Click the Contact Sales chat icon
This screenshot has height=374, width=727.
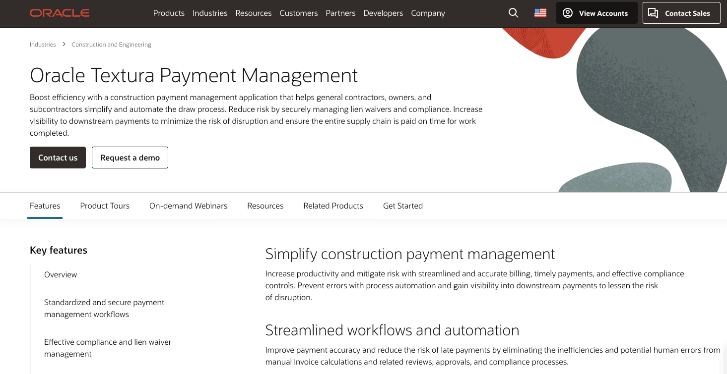tap(654, 13)
